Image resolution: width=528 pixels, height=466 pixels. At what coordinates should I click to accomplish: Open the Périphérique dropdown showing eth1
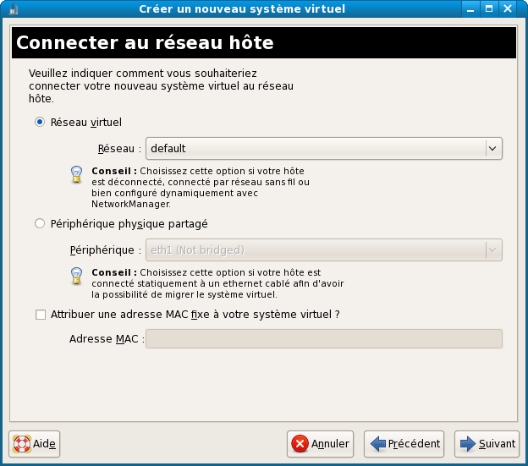coord(324,250)
